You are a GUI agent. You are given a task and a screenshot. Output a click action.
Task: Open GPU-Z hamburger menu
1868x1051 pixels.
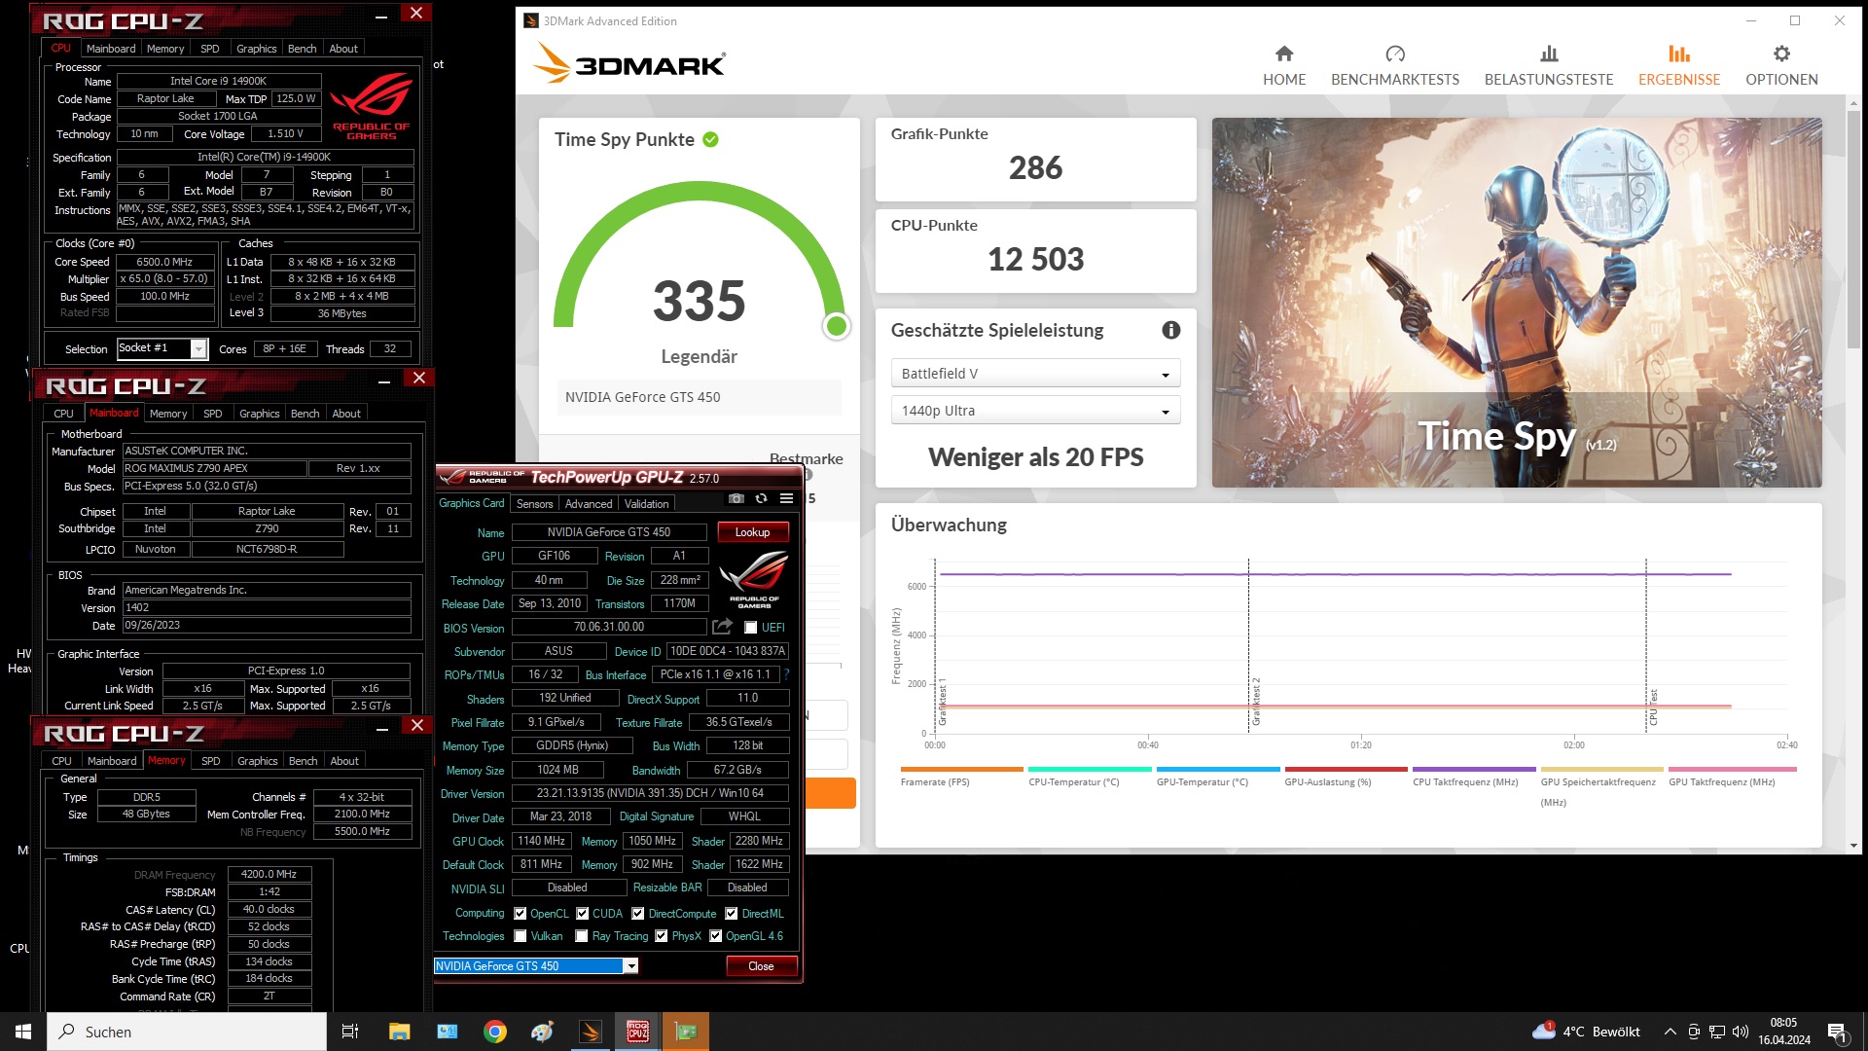(x=786, y=498)
